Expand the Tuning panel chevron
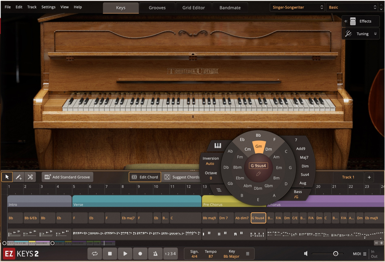Viewport: 385px width, 262px height. tap(375, 33)
